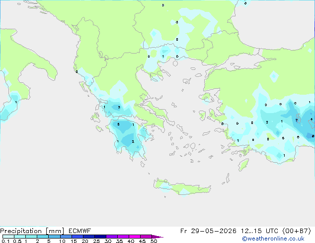Click the legend label "40"
This screenshot has width=315, height=243.
point(131,241)
